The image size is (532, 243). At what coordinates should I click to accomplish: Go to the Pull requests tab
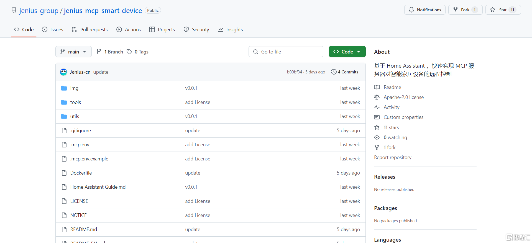tap(89, 30)
